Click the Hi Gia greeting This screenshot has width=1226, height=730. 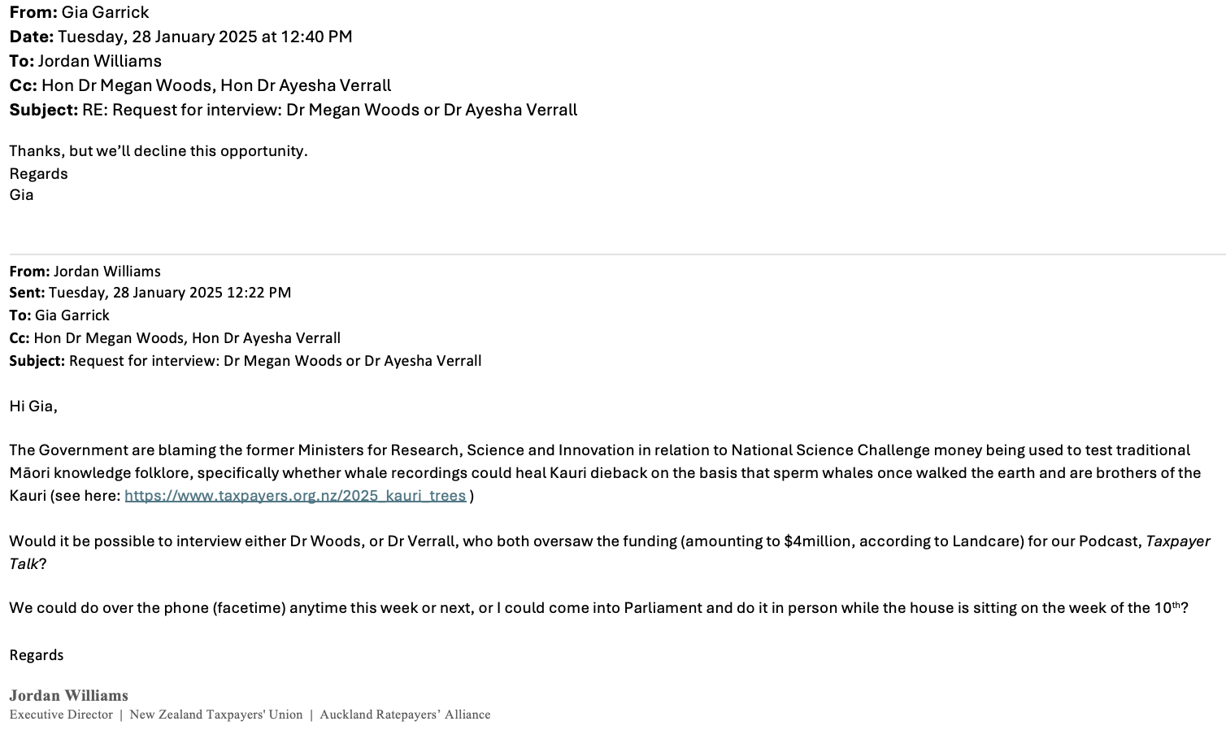pos(33,406)
